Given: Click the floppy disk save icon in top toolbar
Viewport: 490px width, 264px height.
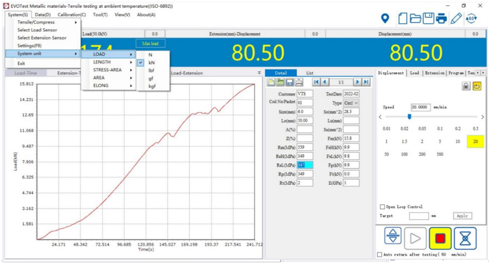Looking at the screenshot, I should pyautogui.click(x=429, y=18).
